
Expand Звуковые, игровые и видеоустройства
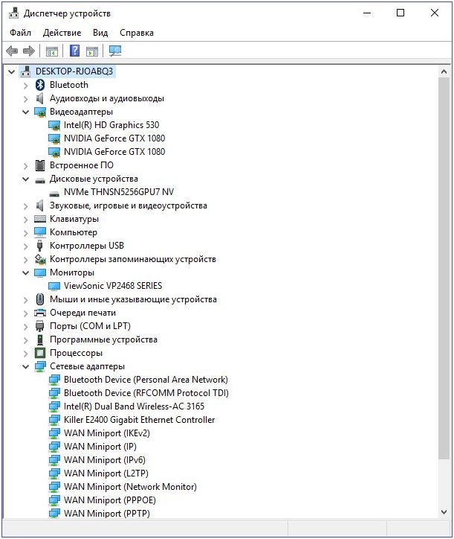(26, 206)
